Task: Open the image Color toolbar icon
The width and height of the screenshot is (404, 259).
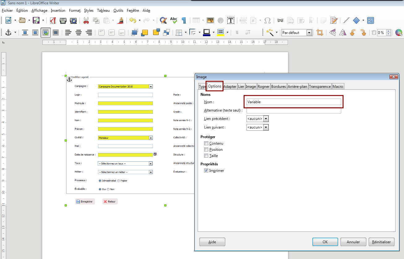Action: click(x=398, y=32)
